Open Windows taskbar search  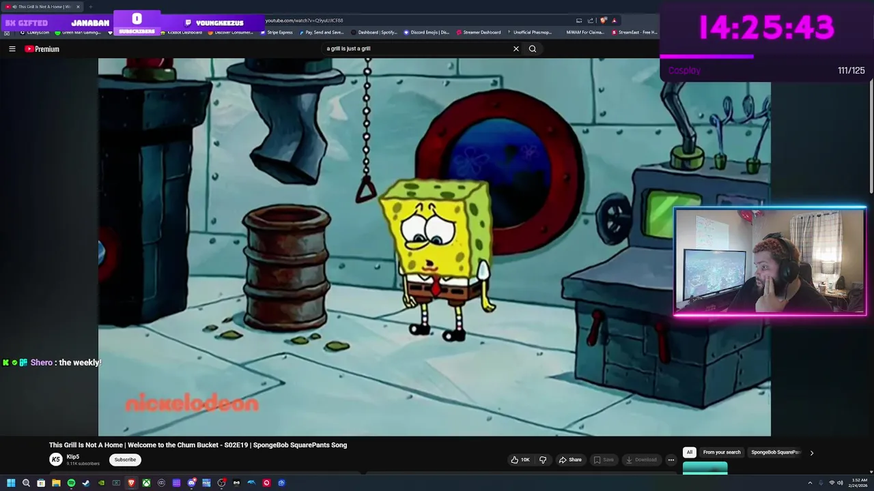[x=26, y=483]
